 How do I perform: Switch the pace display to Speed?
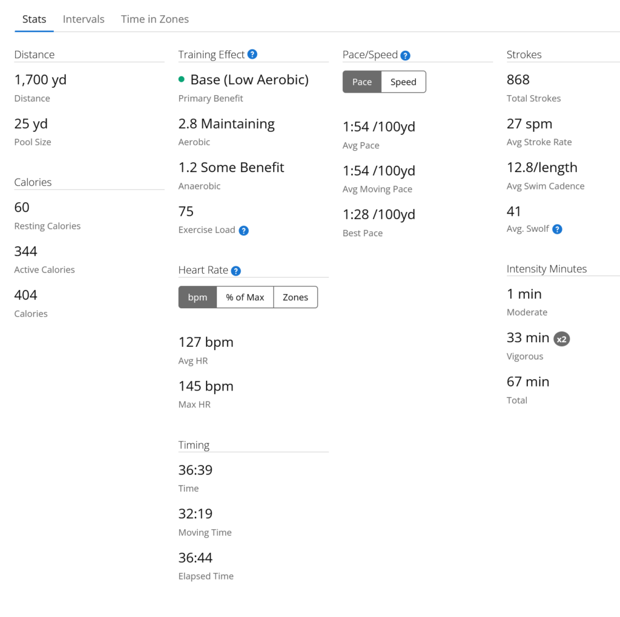[403, 82]
